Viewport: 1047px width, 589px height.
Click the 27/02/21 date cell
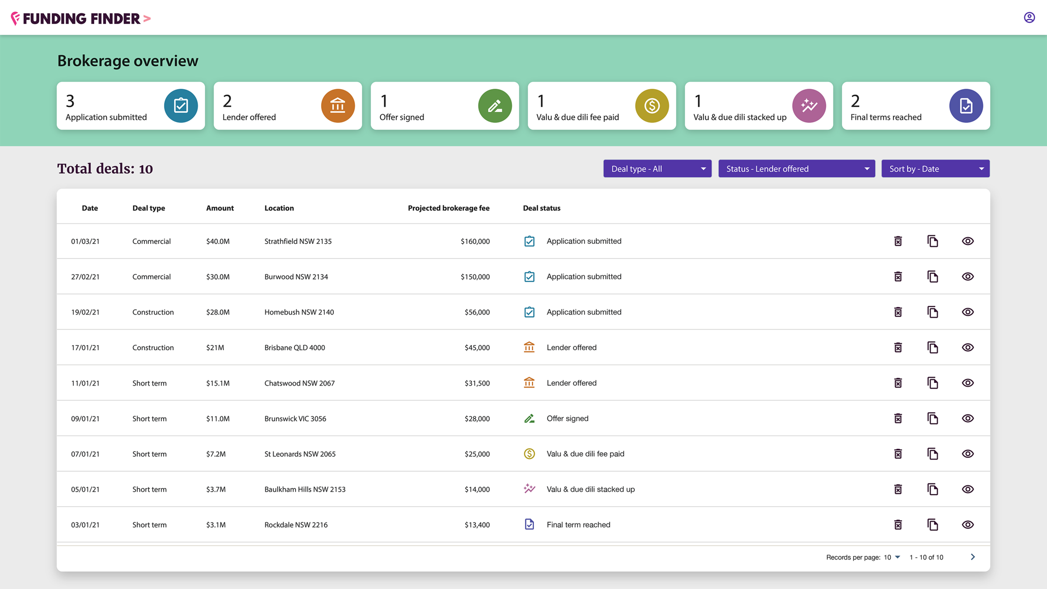(85, 277)
